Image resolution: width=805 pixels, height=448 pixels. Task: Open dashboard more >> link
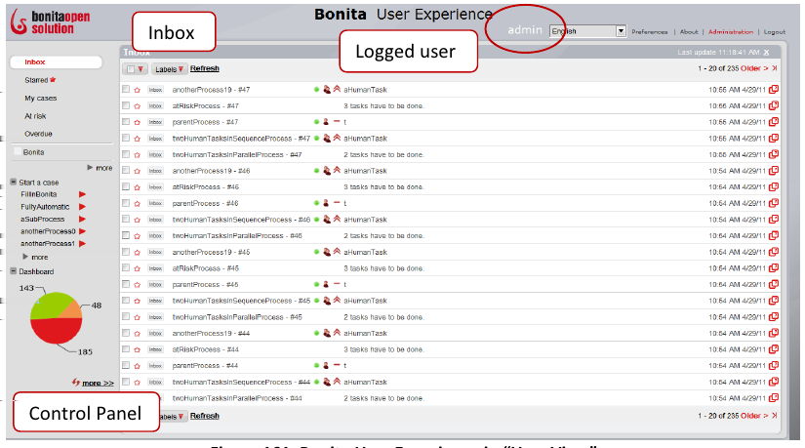98,383
